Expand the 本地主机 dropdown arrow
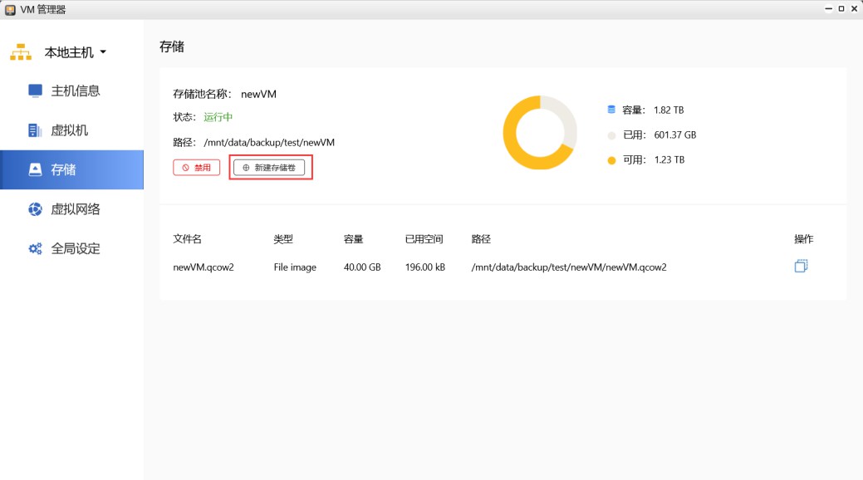Screen dimensions: 863x480 [x=103, y=52]
